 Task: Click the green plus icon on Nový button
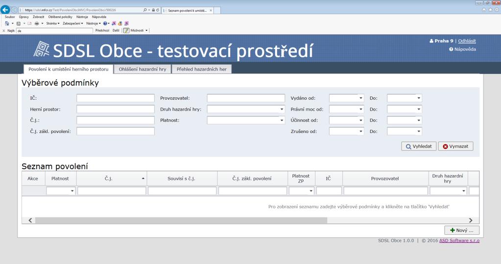(453, 230)
